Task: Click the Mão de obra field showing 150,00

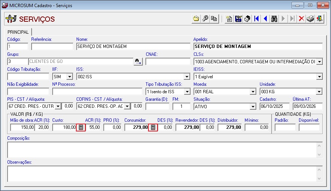Action: point(23,127)
